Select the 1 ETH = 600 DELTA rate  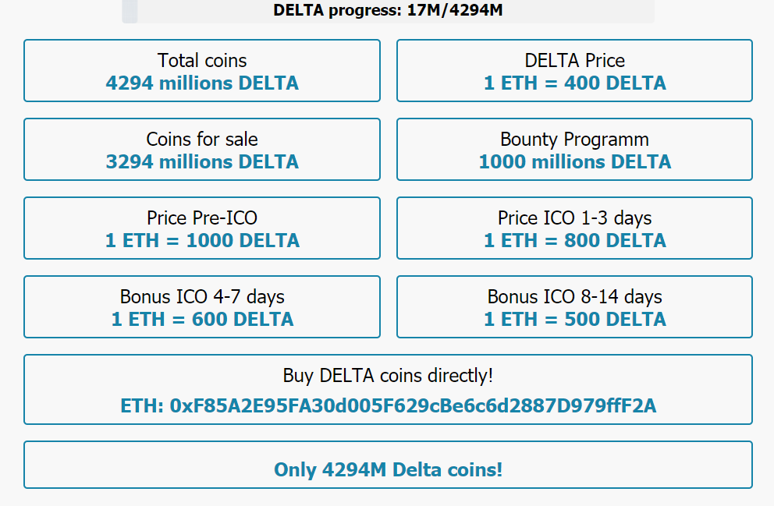point(202,319)
